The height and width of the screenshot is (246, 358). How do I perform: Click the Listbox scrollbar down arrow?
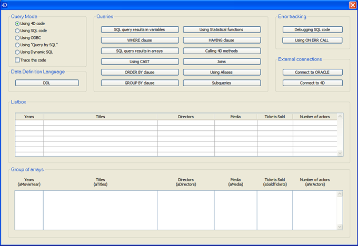click(x=340, y=153)
